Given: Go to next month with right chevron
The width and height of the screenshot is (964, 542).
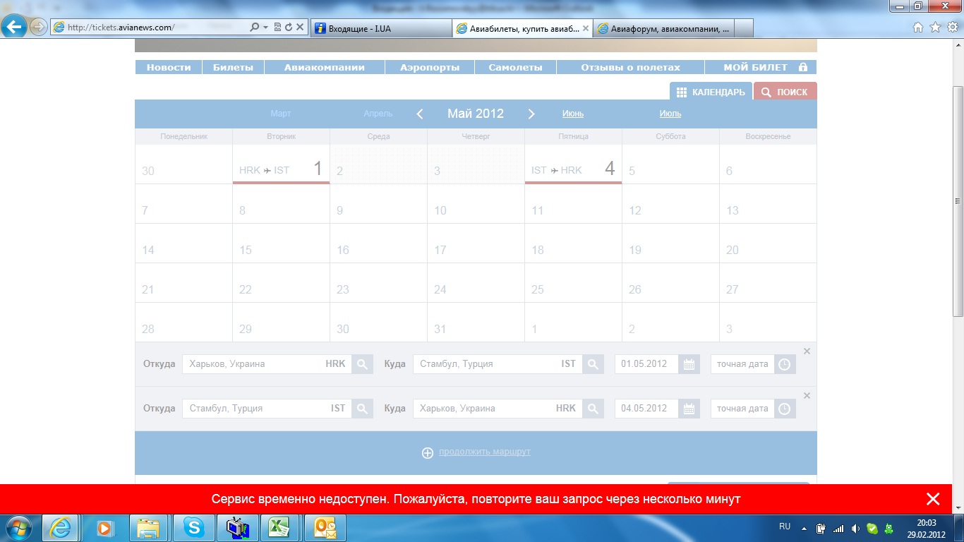Looking at the screenshot, I should 531,114.
